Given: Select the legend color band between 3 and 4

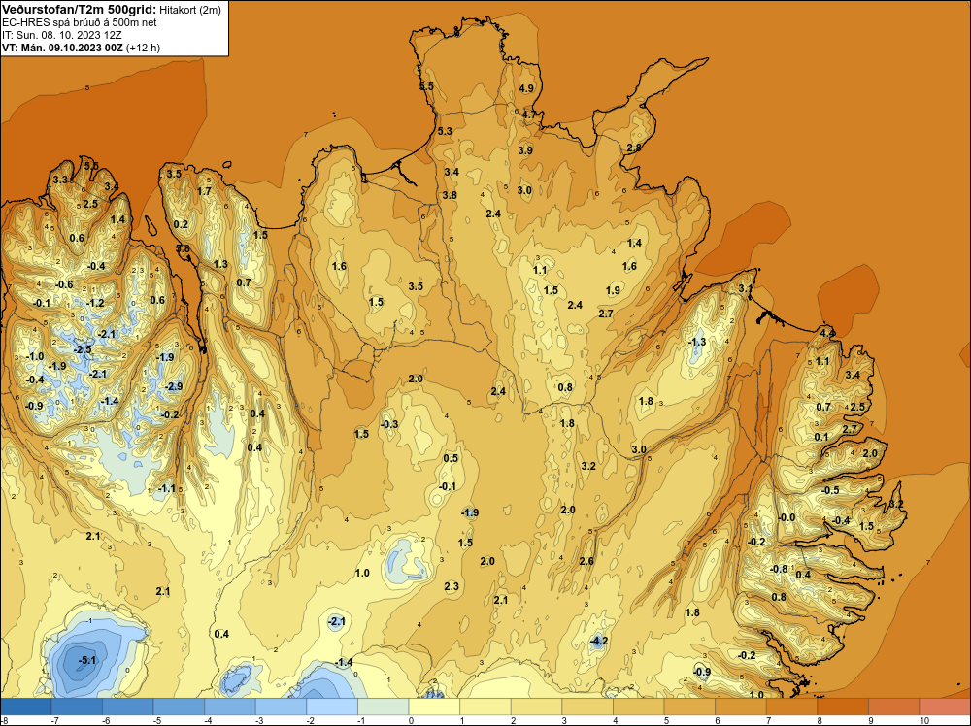Looking at the screenshot, I should coord(587,707).
